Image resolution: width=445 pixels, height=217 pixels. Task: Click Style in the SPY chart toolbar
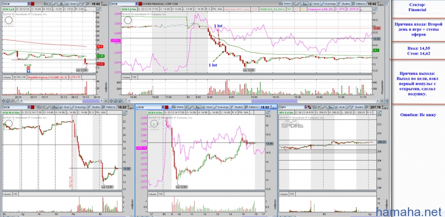tap(340, 107)
